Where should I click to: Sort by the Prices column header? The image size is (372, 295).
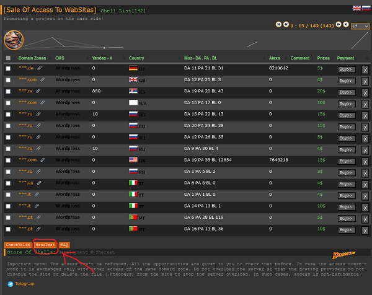coord(324,58)
